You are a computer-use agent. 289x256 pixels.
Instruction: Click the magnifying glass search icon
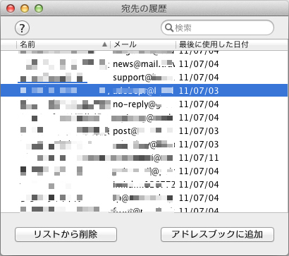tap(169, 28)
